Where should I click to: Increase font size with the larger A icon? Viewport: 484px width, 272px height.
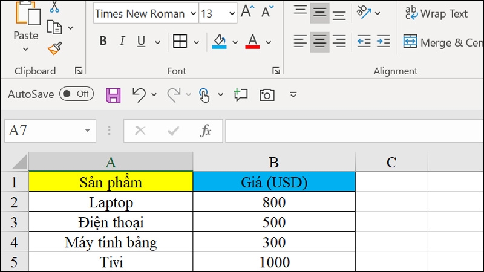(x=247, y=12)
